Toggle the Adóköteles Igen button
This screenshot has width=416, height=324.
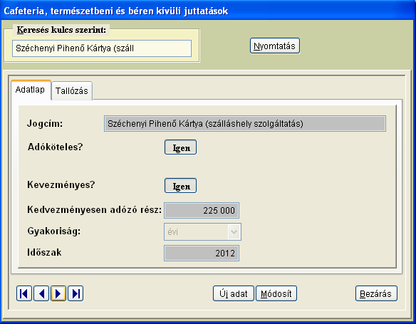(180, 147)
